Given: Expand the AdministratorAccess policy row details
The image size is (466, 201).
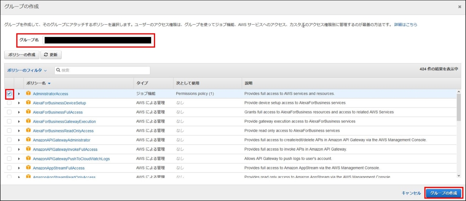Looking at the screenshot, I should tap(19, 94).
